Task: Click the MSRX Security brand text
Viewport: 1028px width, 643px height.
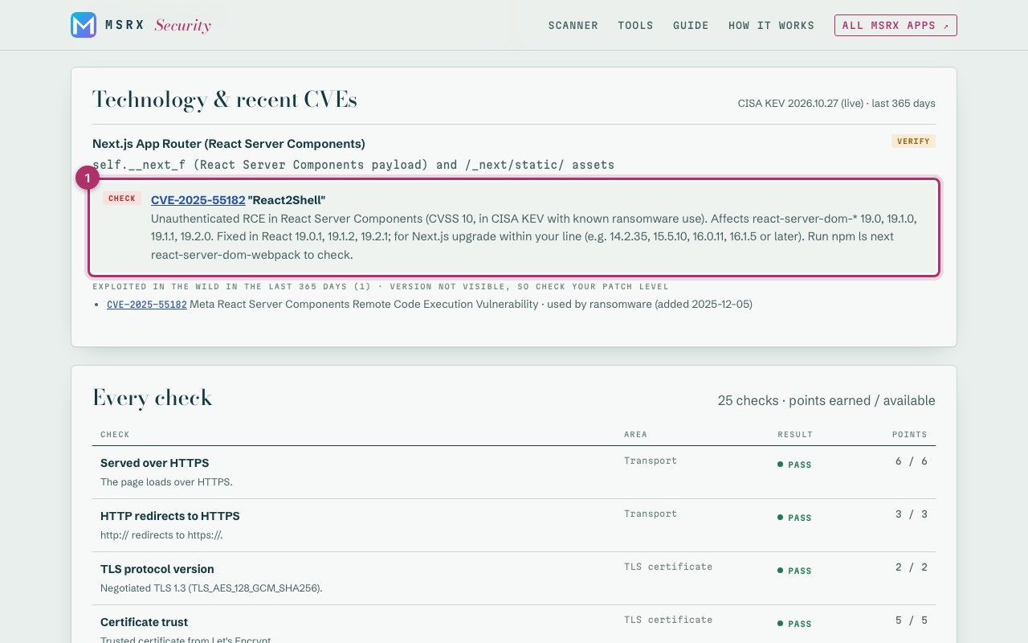Action: pyautogui.click(x=158, y=25)
